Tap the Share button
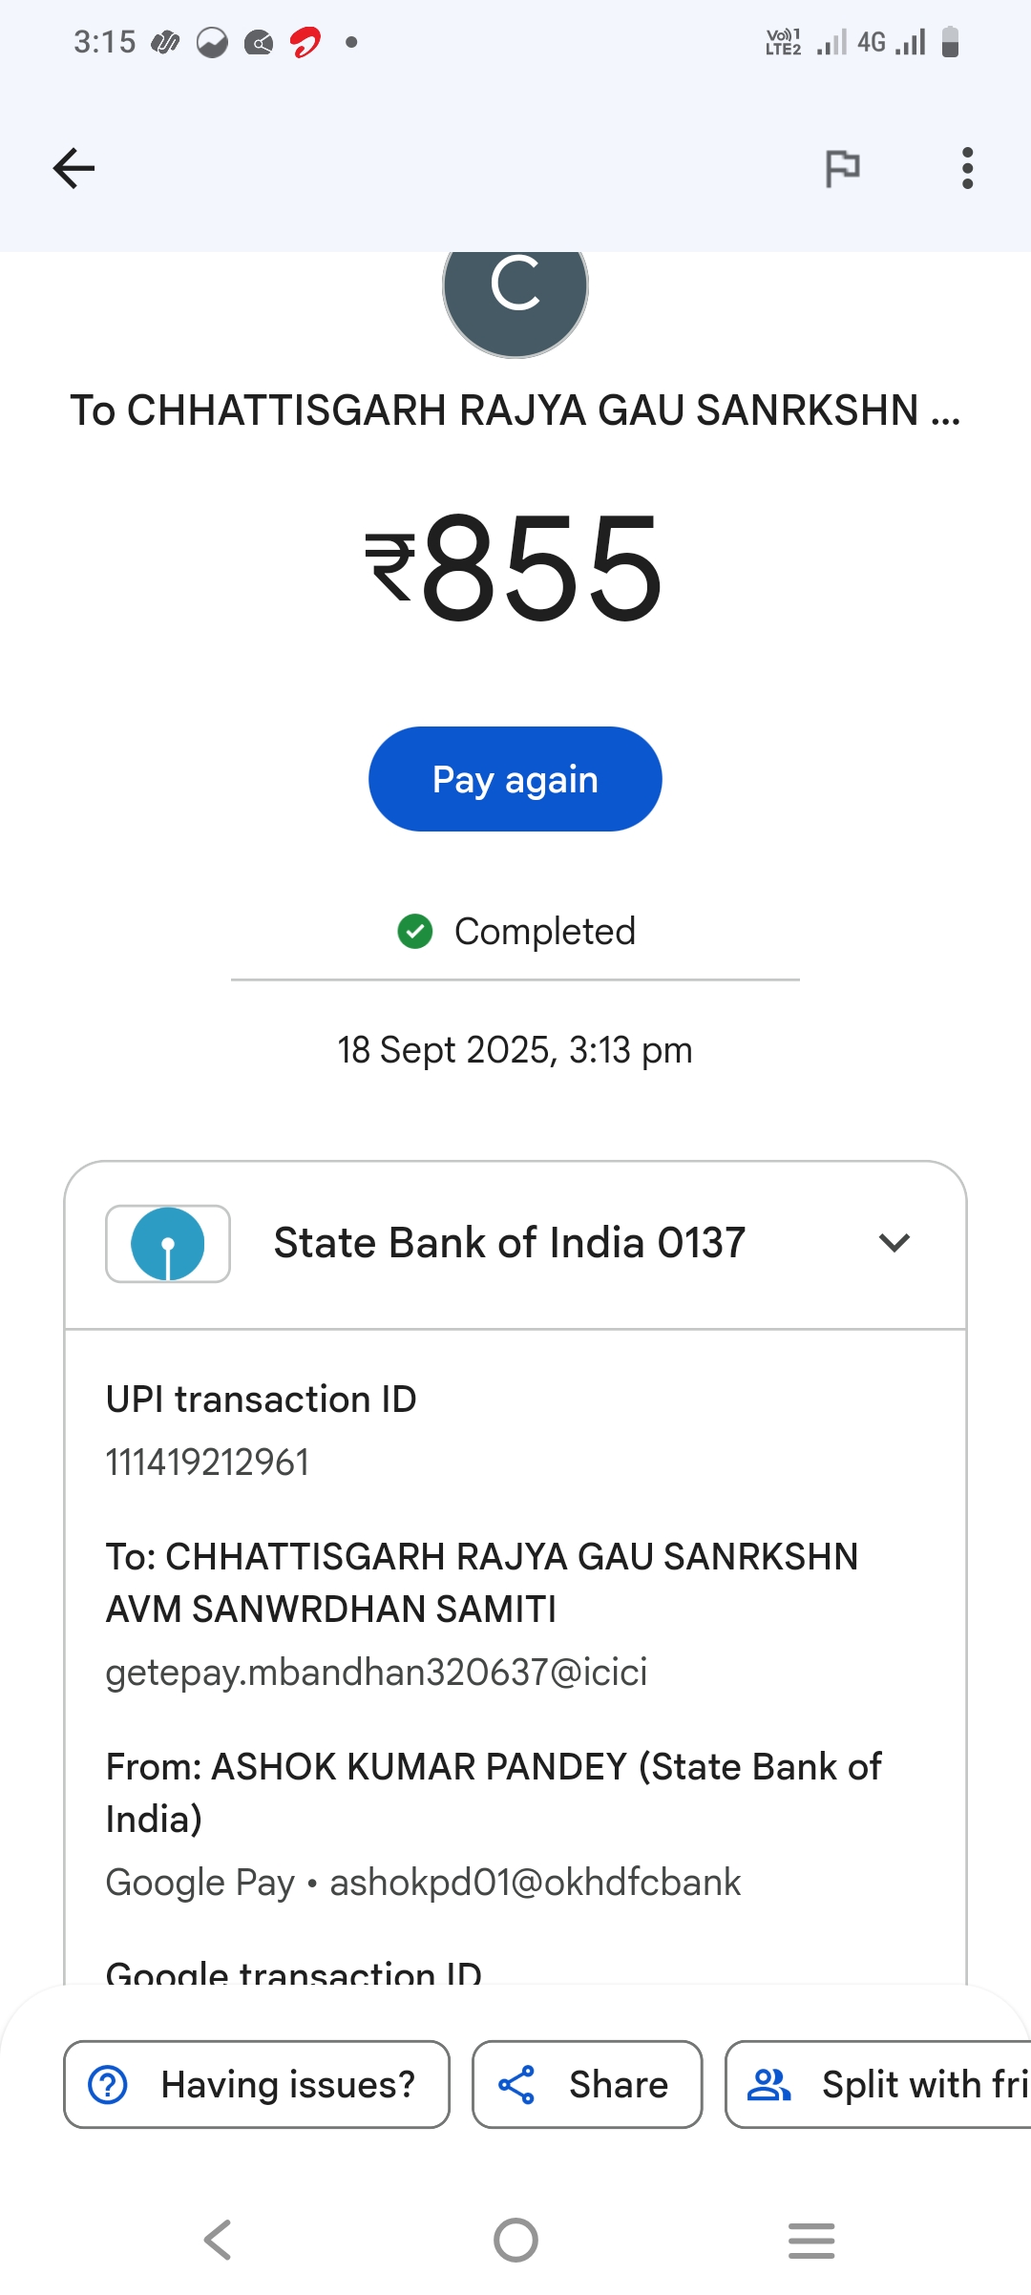The width and height of the screenshot is (1031, 2295). point(587,2084)
